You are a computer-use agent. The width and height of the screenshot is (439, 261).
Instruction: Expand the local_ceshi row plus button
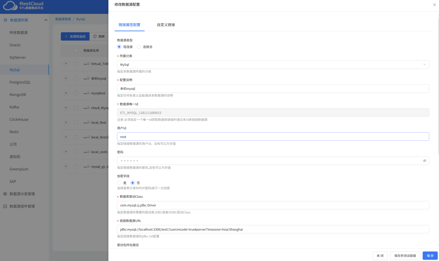pyautogui.click(x=66, y=152)
